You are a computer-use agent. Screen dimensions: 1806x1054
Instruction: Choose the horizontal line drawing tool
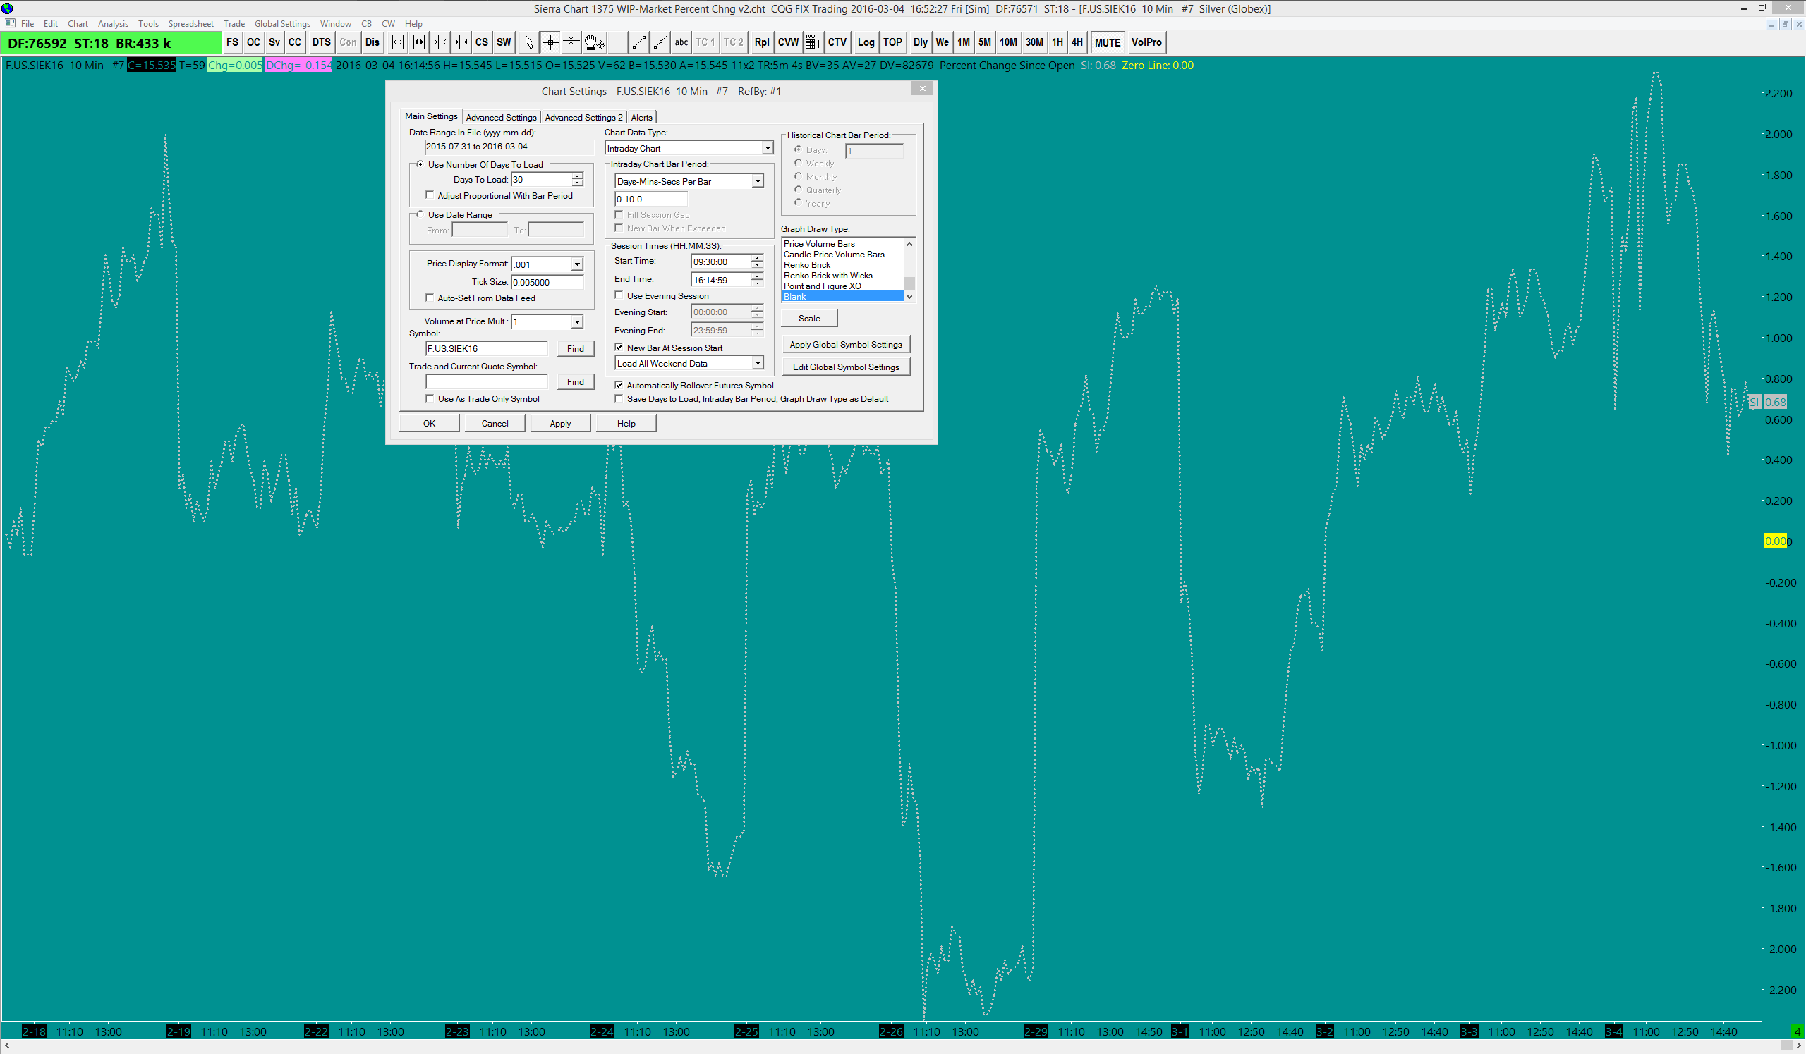coord(617,42)
